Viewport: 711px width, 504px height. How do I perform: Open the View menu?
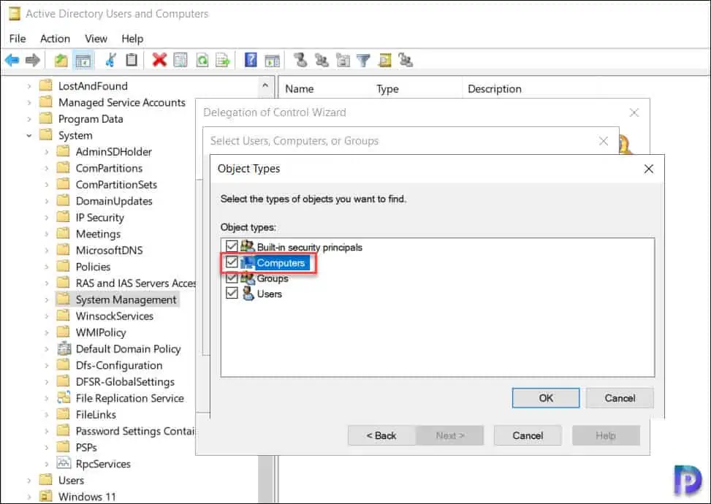(x=96, y=39)
